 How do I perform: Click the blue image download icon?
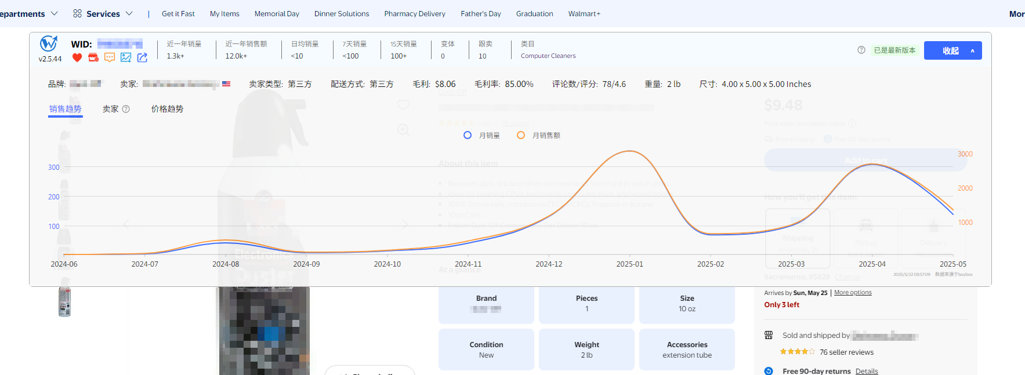[126, 57]
